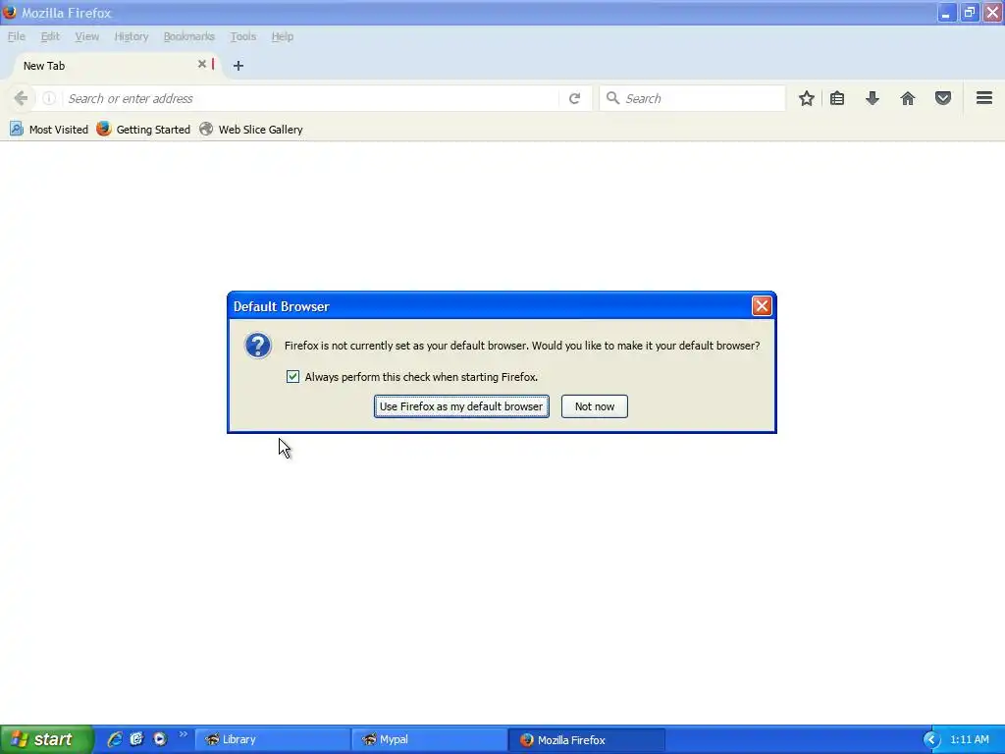The width and height of the screenshot is (1005, 754).
Task: Open Web Slice Gallery bookmark
Action: coord(250,129)
